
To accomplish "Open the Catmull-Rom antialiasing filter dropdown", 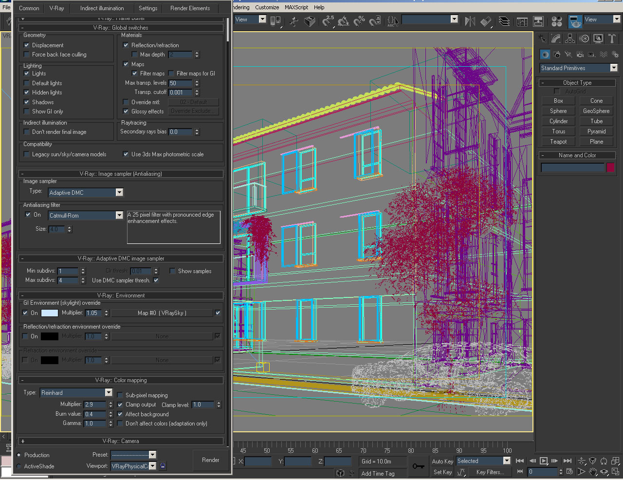I will click(86, 216).
